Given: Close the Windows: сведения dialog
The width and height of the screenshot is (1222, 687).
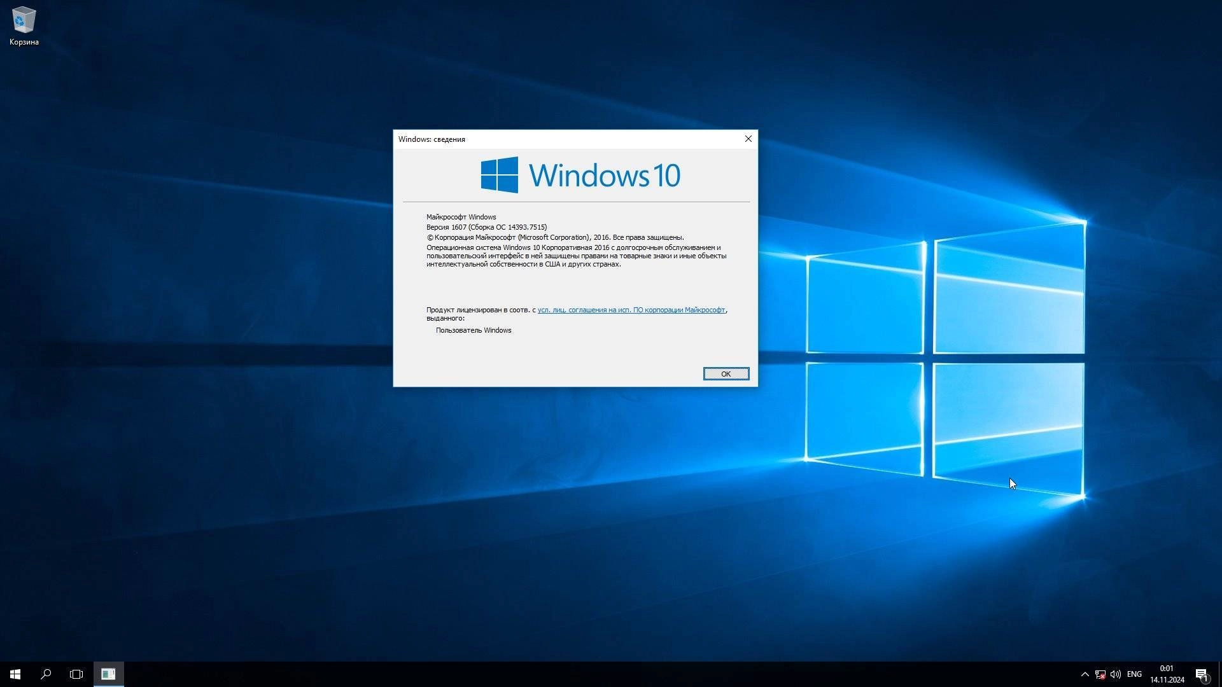Looking at the screenshot, I should (x=748, y=139).
